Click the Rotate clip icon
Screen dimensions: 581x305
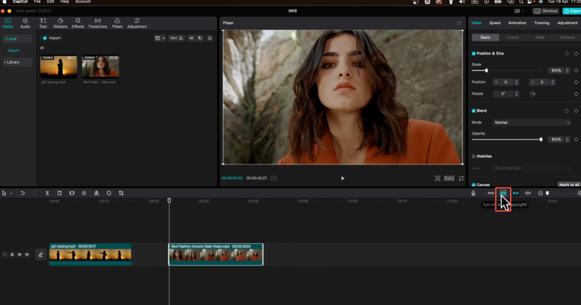108,193
